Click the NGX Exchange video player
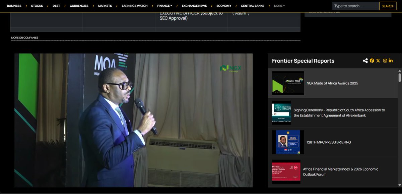 134,120
